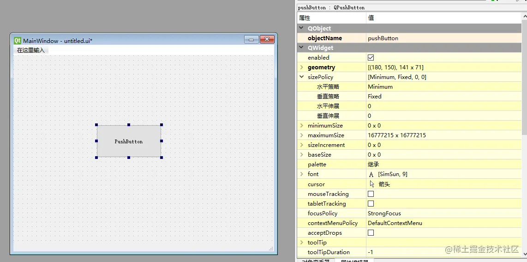Enable the tabletTracking checkbox

click(371, 203)
